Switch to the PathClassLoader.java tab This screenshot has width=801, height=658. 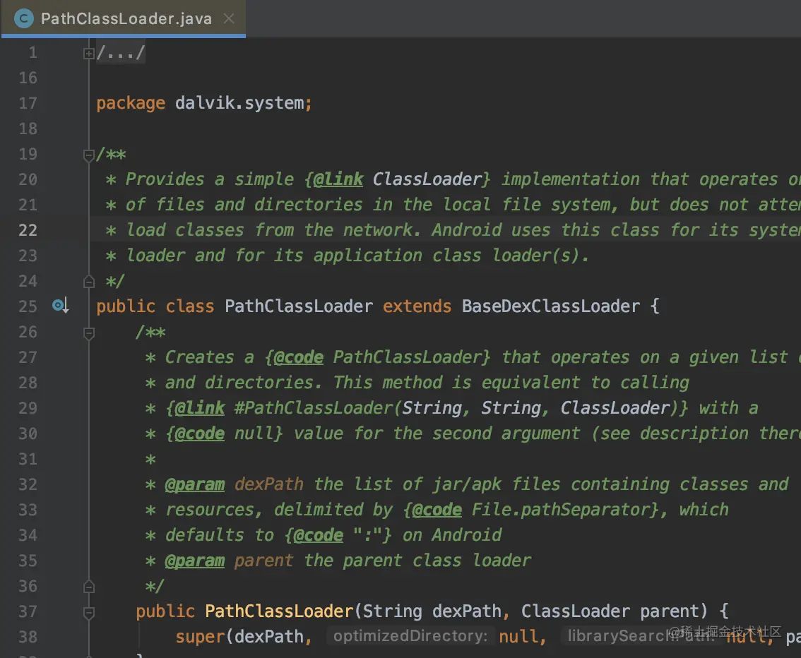[123, 19]
